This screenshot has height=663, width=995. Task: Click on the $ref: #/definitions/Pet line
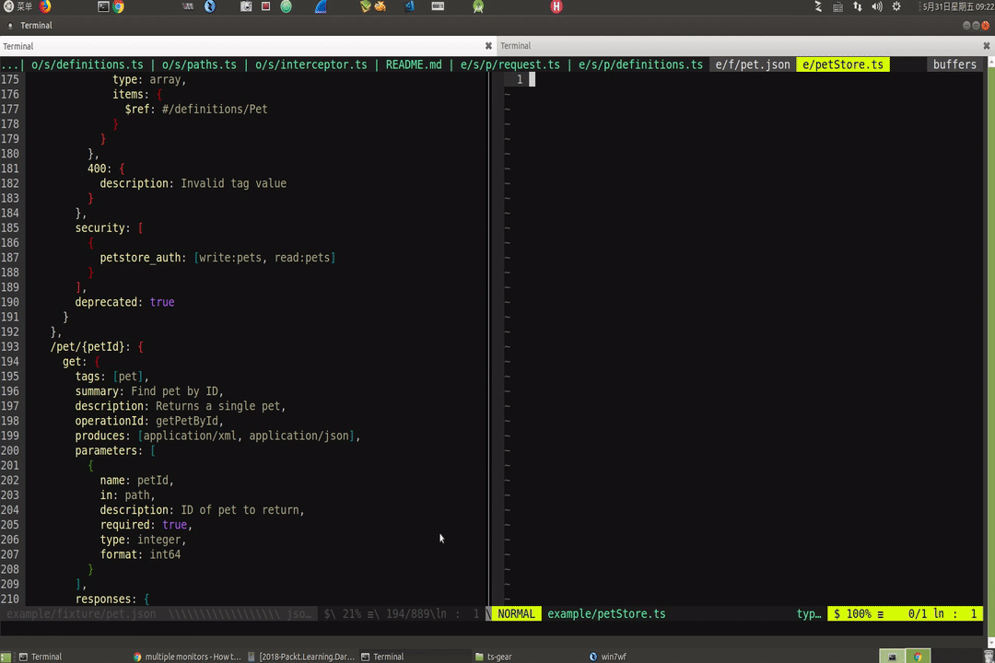tap(196, 110)
